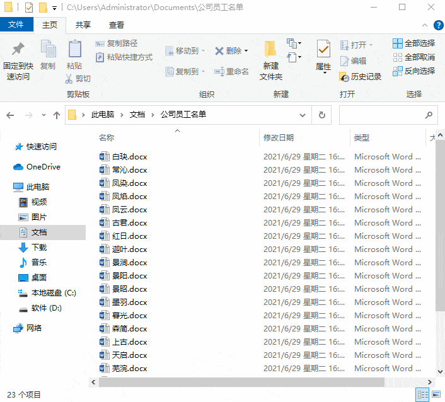Select file 天启.docx
Image resolution: width=445 pixels, height=402 pixels.
pos(124,355)
